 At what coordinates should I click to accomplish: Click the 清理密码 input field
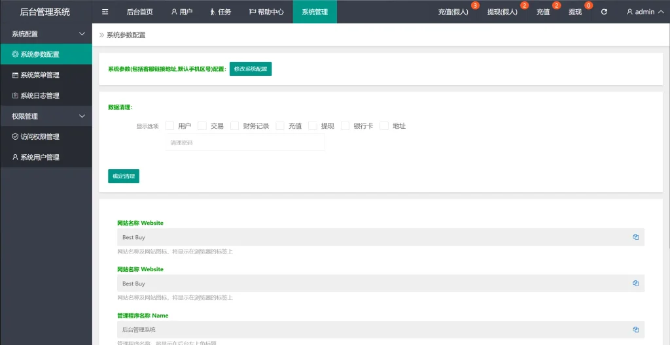pyautogui.click(x=245, y=142)
